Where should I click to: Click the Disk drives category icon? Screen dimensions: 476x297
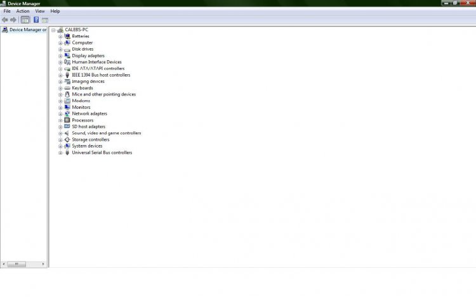(x=67, y=49)
